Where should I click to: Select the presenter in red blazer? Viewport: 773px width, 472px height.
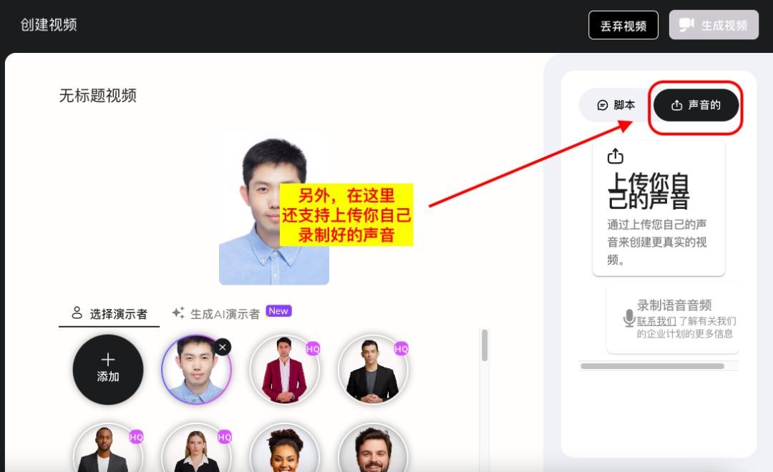(284, 370)
